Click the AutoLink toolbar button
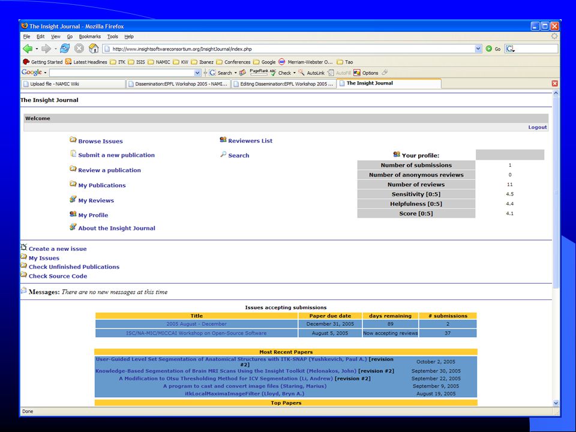This screenshot has height=432, width=576. (311, 73)
